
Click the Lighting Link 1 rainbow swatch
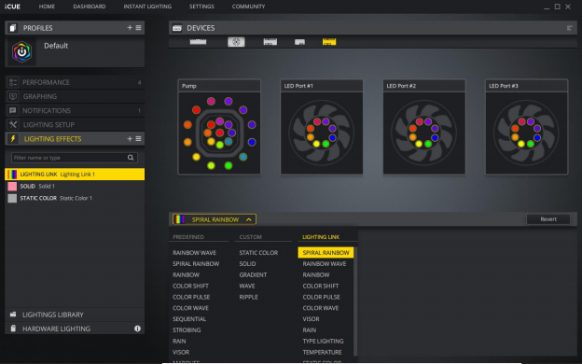pos(12,175)
